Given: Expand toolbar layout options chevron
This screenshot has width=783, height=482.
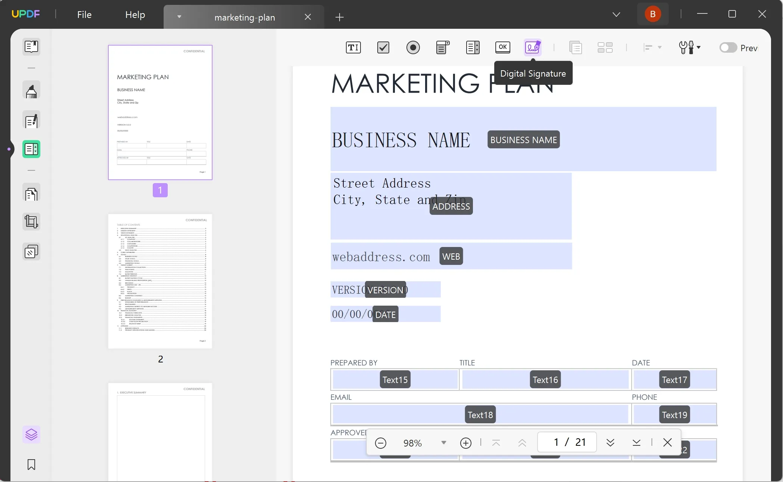Looking at the screenshot, I should coord(659,48).
